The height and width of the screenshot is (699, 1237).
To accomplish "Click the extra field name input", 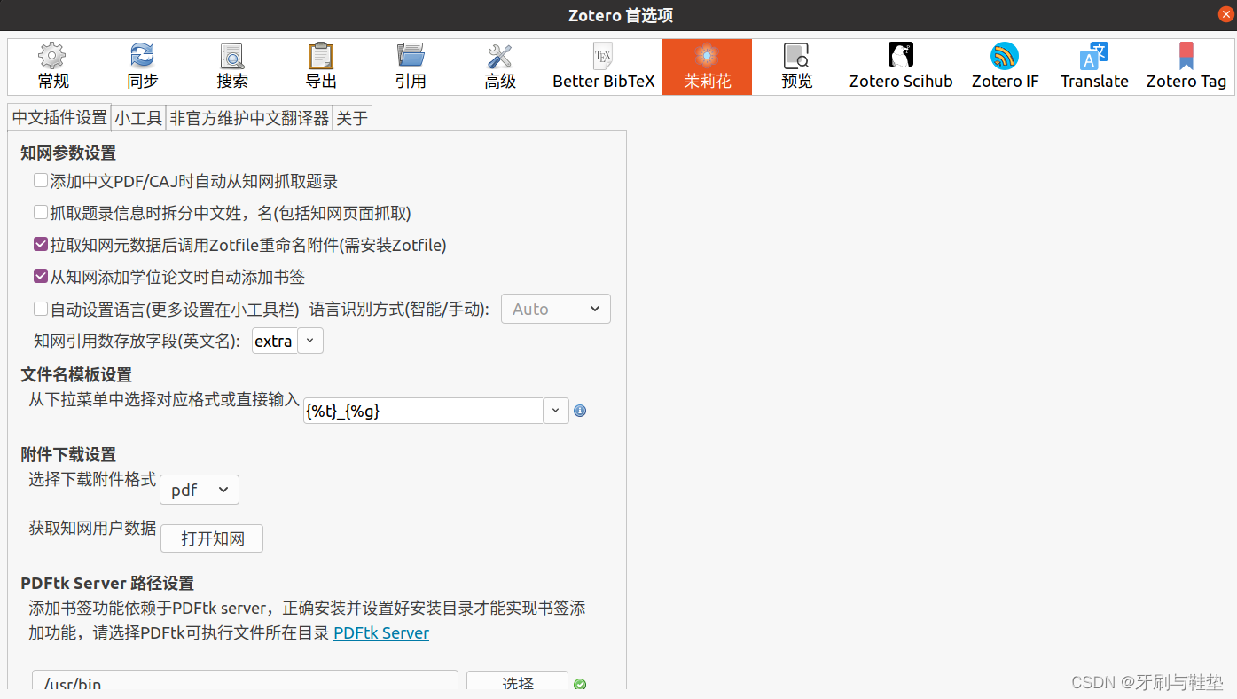I will click(275, 341).
